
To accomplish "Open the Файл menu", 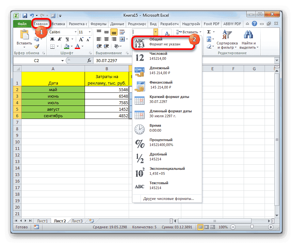I will pos(22,24).
